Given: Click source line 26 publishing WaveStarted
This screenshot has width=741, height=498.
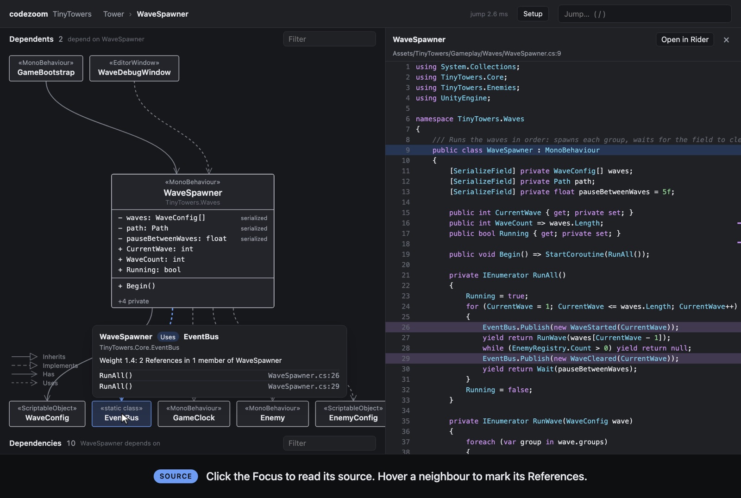Looking at the screenshot, I should (x=563, y=328).
